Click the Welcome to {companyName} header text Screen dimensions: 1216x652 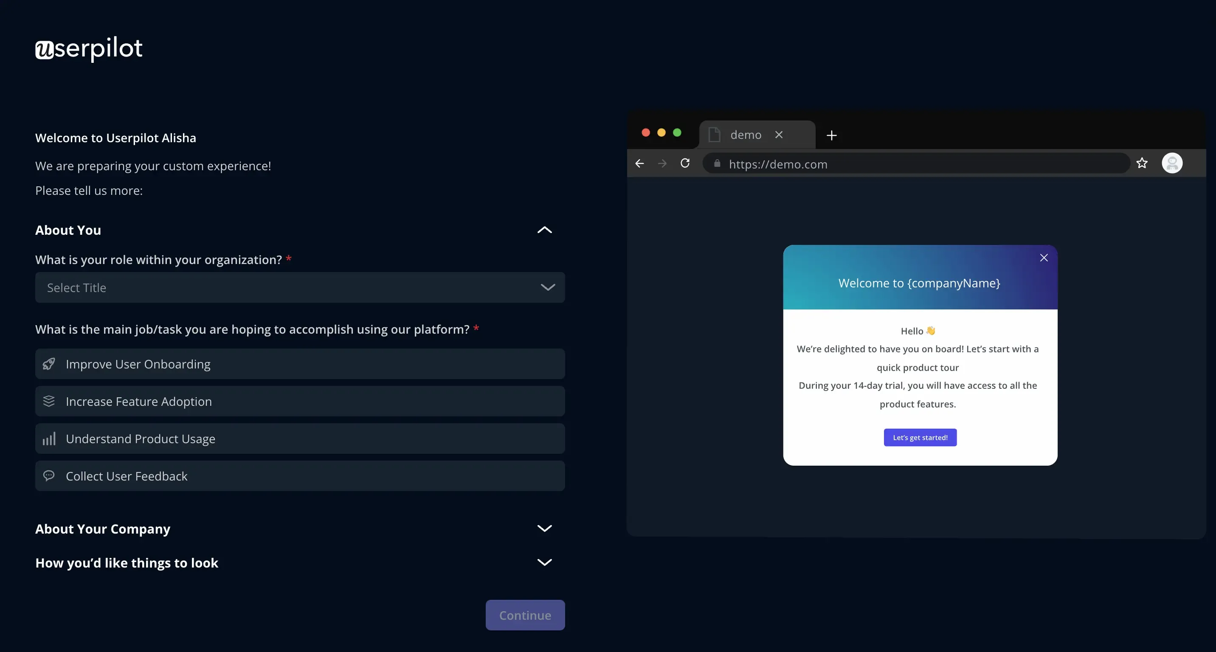[x=919, y=283]
